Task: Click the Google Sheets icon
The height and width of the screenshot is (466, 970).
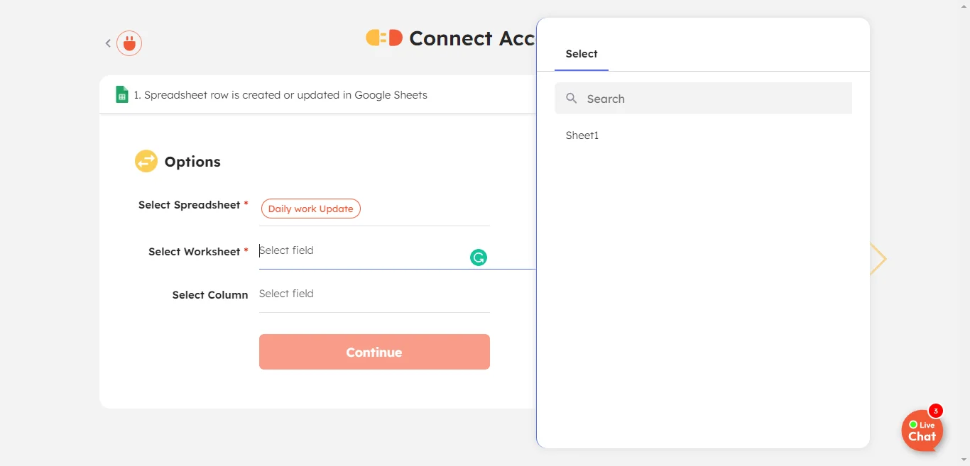Action: 122,94
